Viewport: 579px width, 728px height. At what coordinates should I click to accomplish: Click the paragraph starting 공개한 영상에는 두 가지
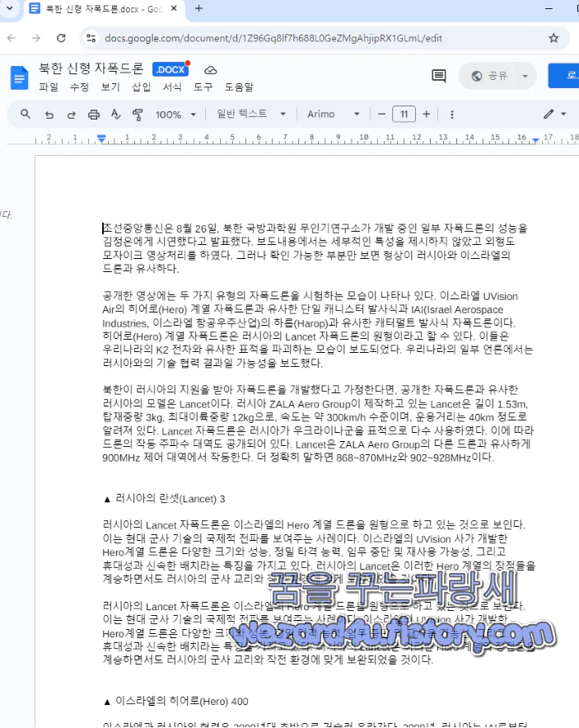pos(318,329)
